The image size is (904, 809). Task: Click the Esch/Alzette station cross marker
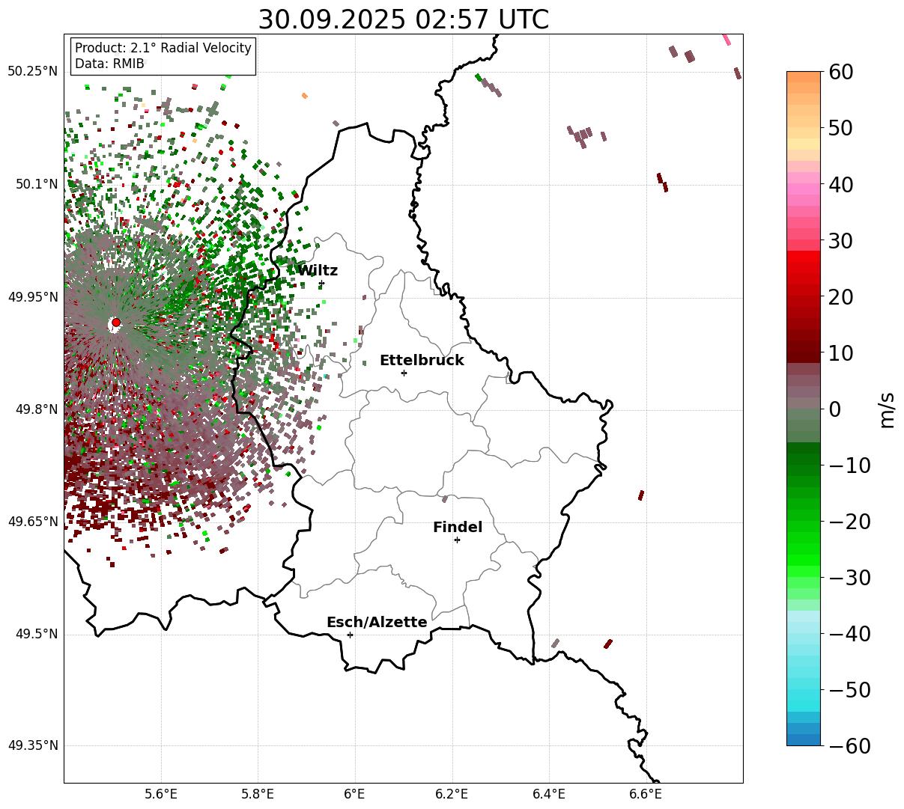pyautogui.click(x=350, y=635)
